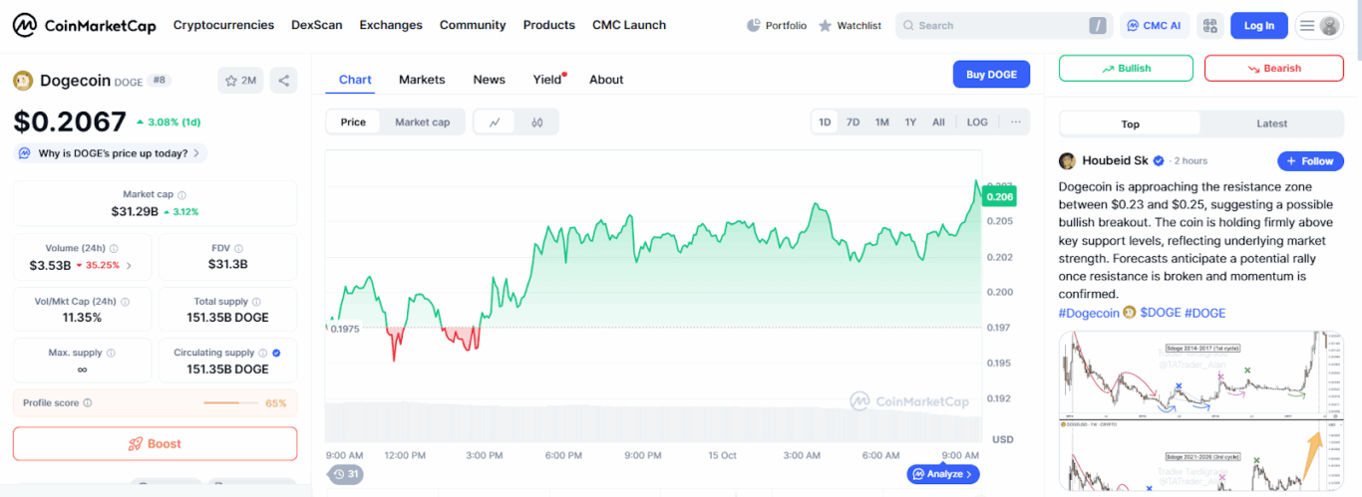Viewport: 1362px width, 497px height.
Task: Click the search input field
Action: pos(997,26)
